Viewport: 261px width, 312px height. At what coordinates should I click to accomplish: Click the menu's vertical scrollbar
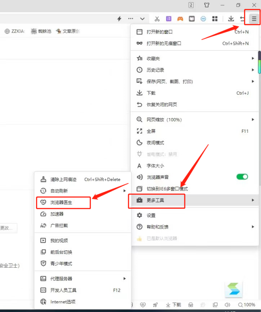[259, 65]
